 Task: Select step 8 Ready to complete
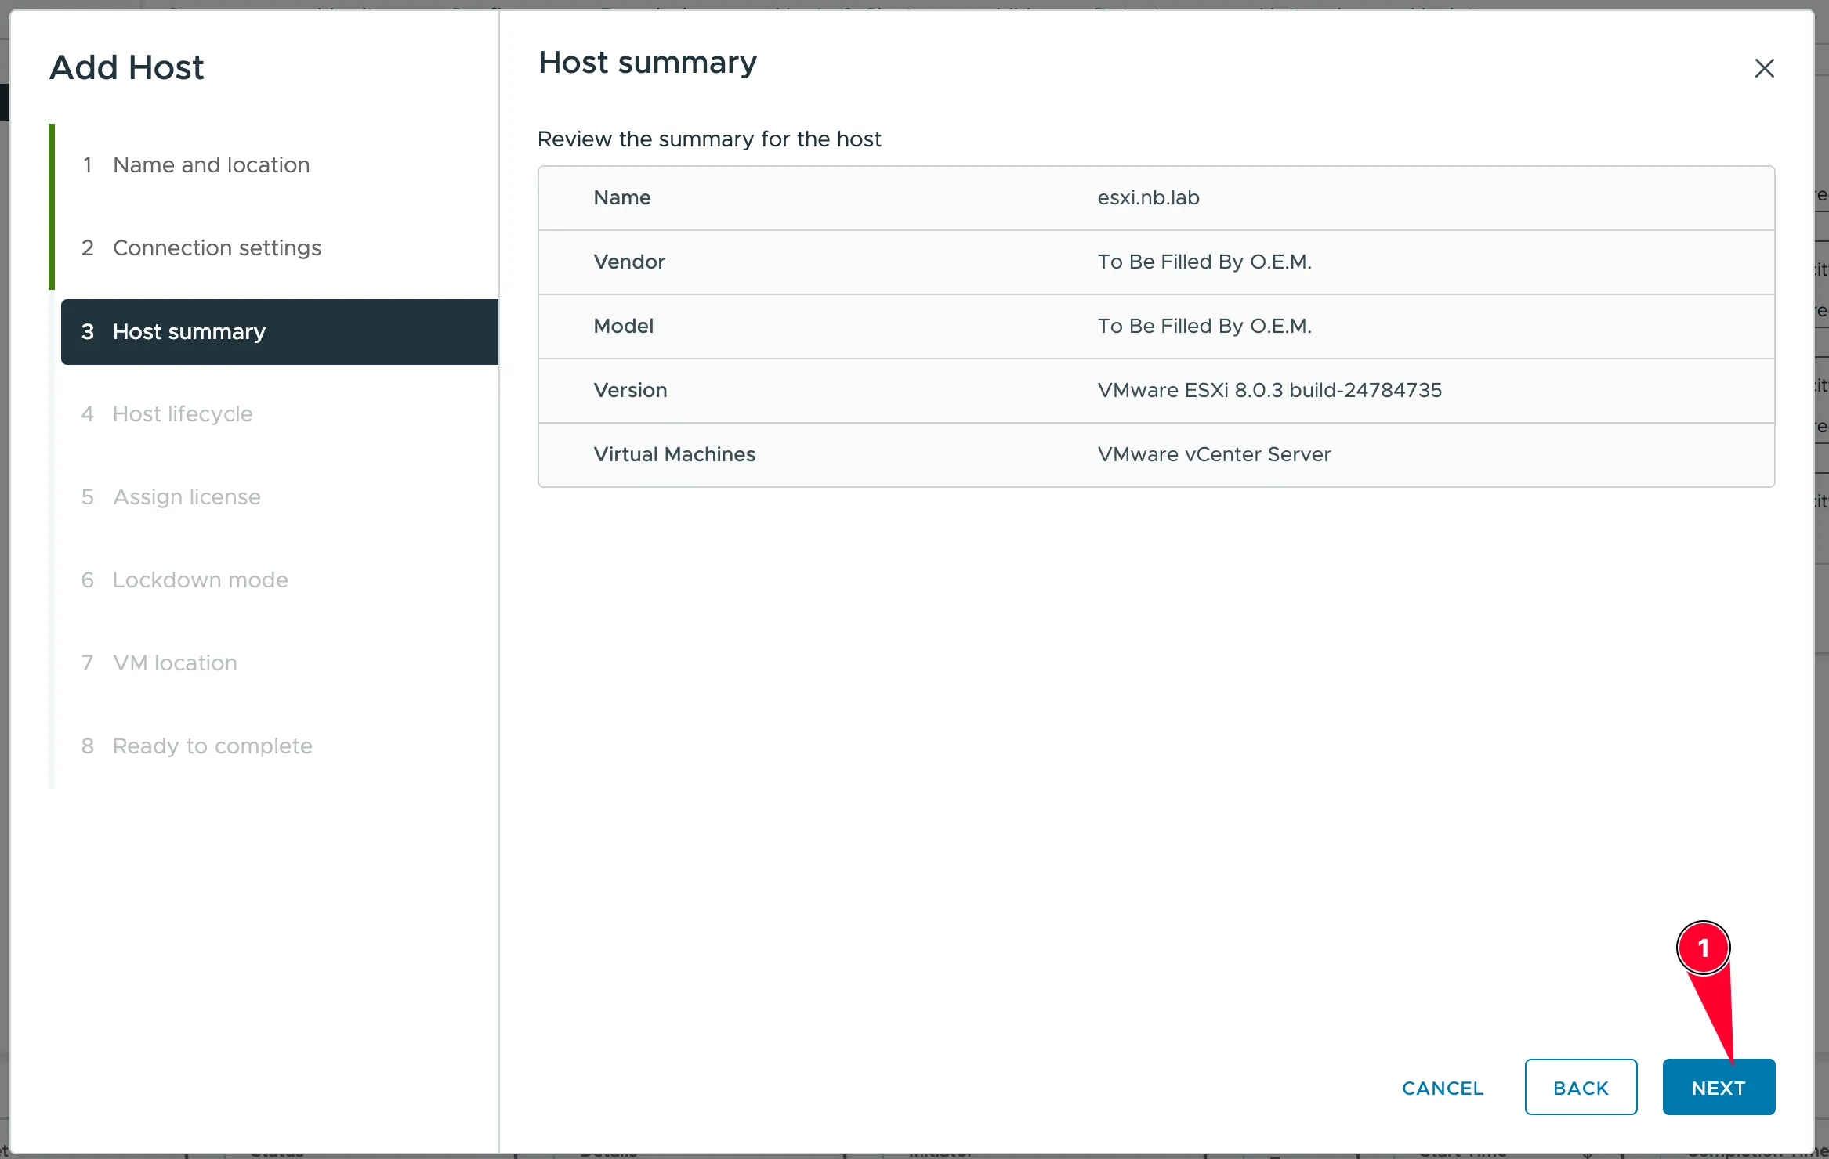coord(197,746)
